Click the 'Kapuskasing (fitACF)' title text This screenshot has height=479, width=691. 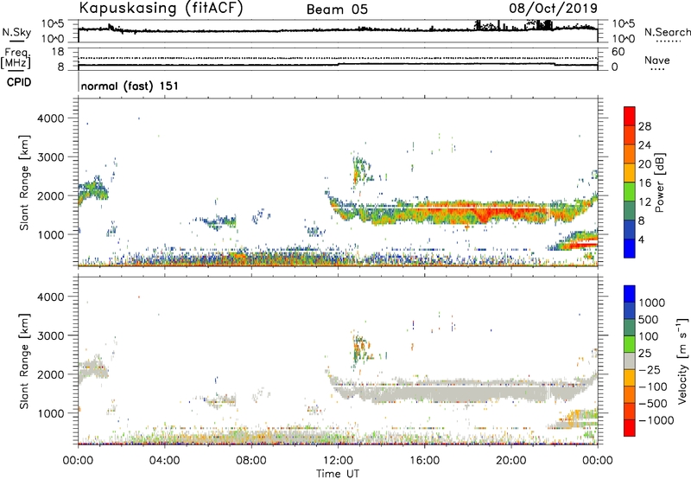tap(161, 9)
